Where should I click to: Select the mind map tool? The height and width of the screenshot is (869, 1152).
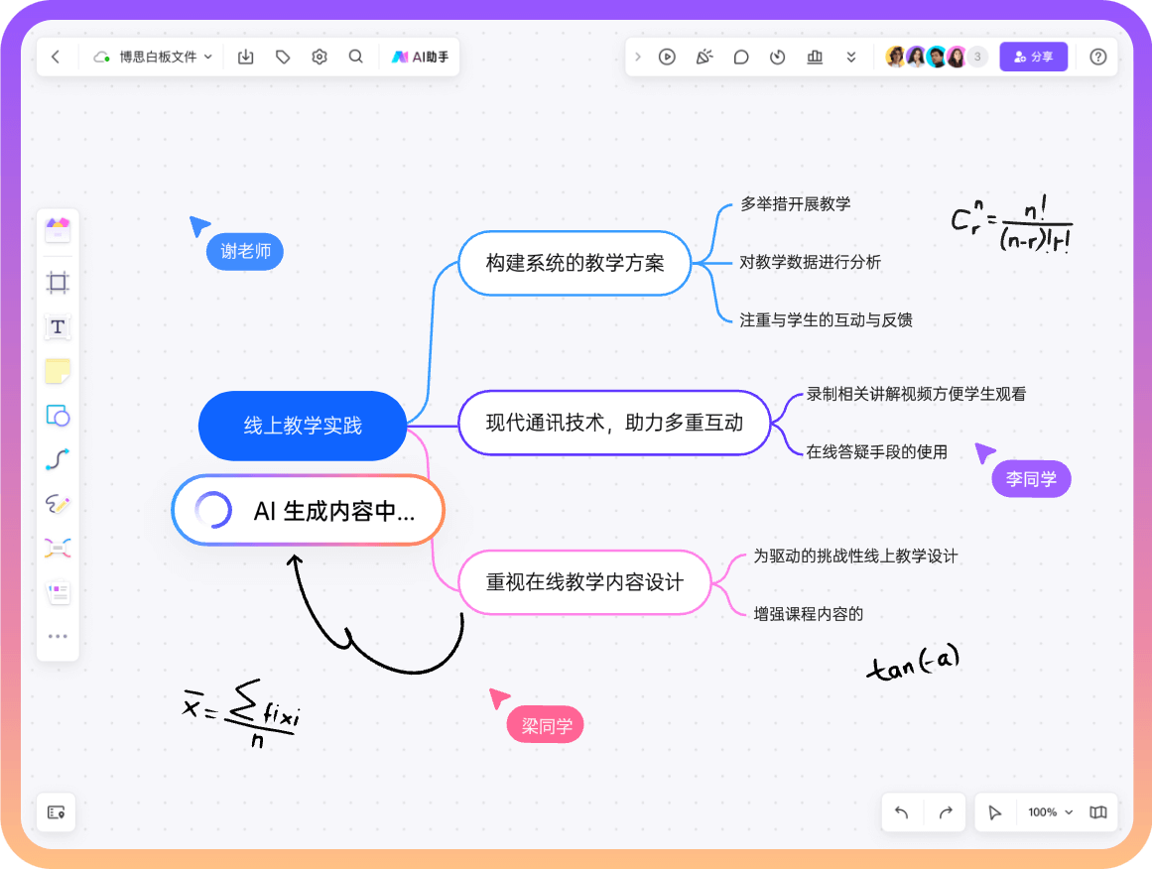coord(58,548)
